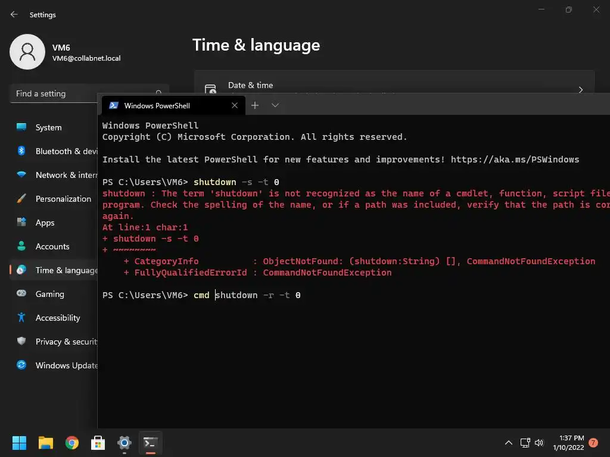Open Network & internet icon in sidebar
Image resolution: width=610 pixels, height=457 pixels.
(21, 175)
